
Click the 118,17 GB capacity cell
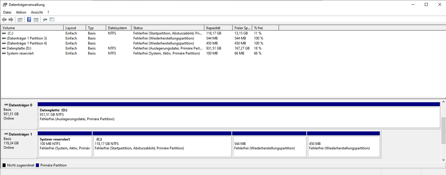pyautogui.click(x=214, y=33)
